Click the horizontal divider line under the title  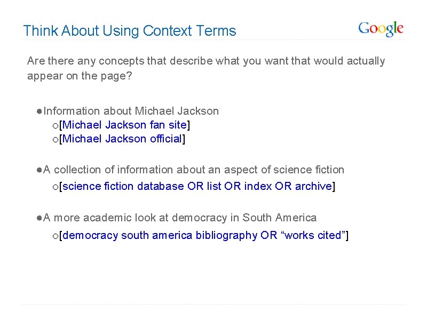[x=213, y=40]
